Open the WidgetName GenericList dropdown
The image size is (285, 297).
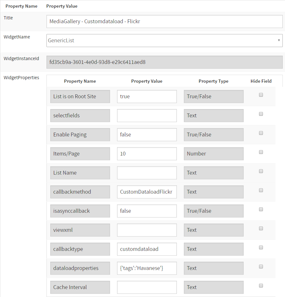point(164,40)
